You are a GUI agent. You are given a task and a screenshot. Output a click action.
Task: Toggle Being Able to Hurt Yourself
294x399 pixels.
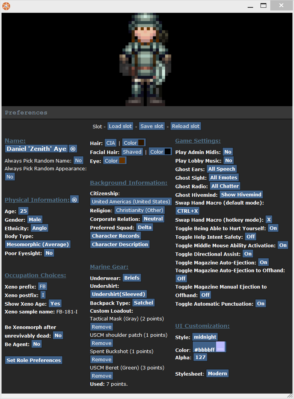273,228
